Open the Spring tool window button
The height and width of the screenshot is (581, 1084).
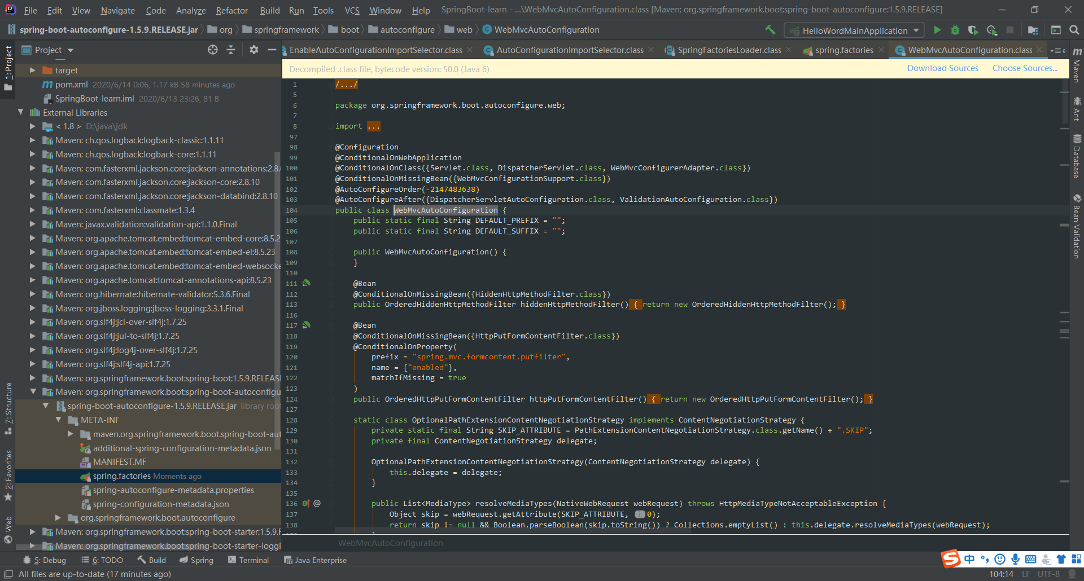coord(196,560)
